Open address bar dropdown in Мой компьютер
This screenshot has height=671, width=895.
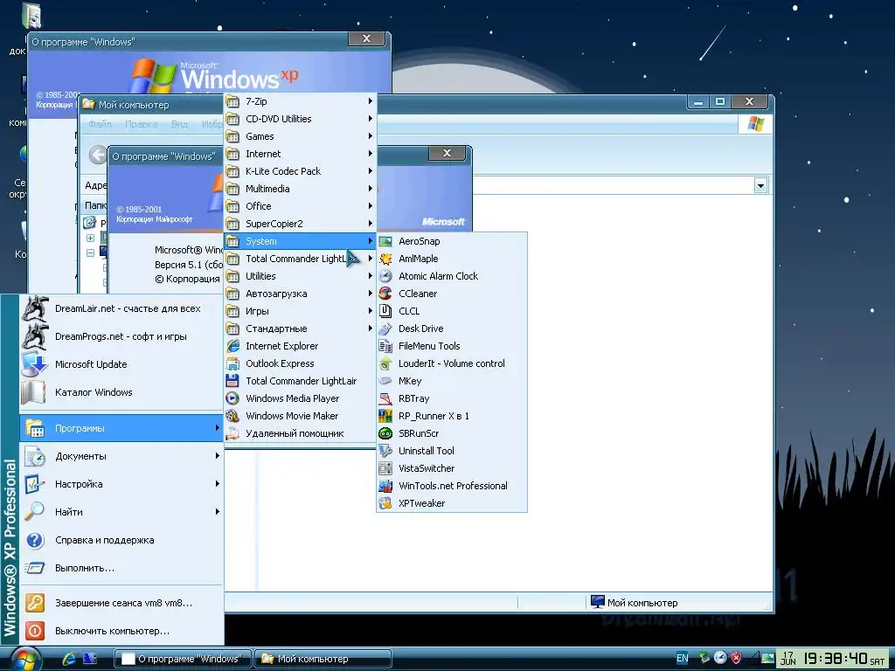[760, 185]
